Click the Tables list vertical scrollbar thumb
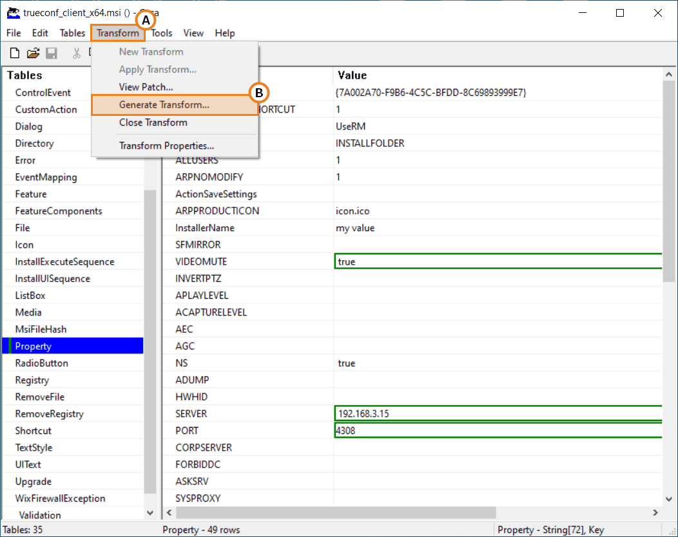The height and width of the screenshot is (537, 678). [x=150, y=341]
